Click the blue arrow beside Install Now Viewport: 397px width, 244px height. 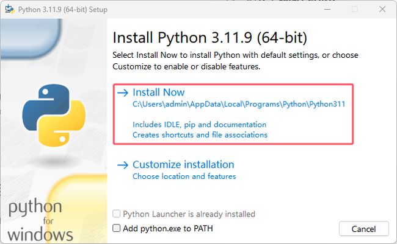click(123, 92)
